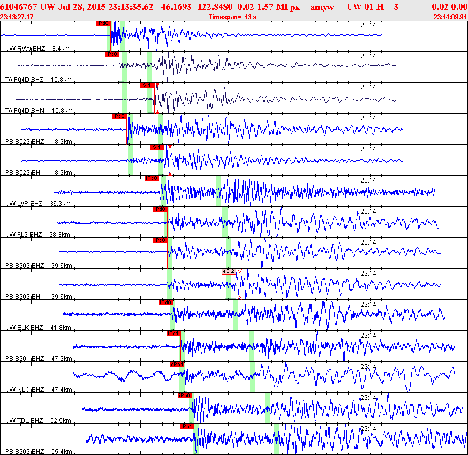Select the iS 1 pick flag on TA F04D BHN
Screen dimensions: 468x455
click(x=147, y=85)
